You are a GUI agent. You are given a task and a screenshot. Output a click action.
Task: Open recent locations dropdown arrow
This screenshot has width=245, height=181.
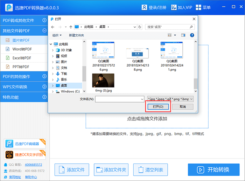pyautogui.click(x=66, y=27)
